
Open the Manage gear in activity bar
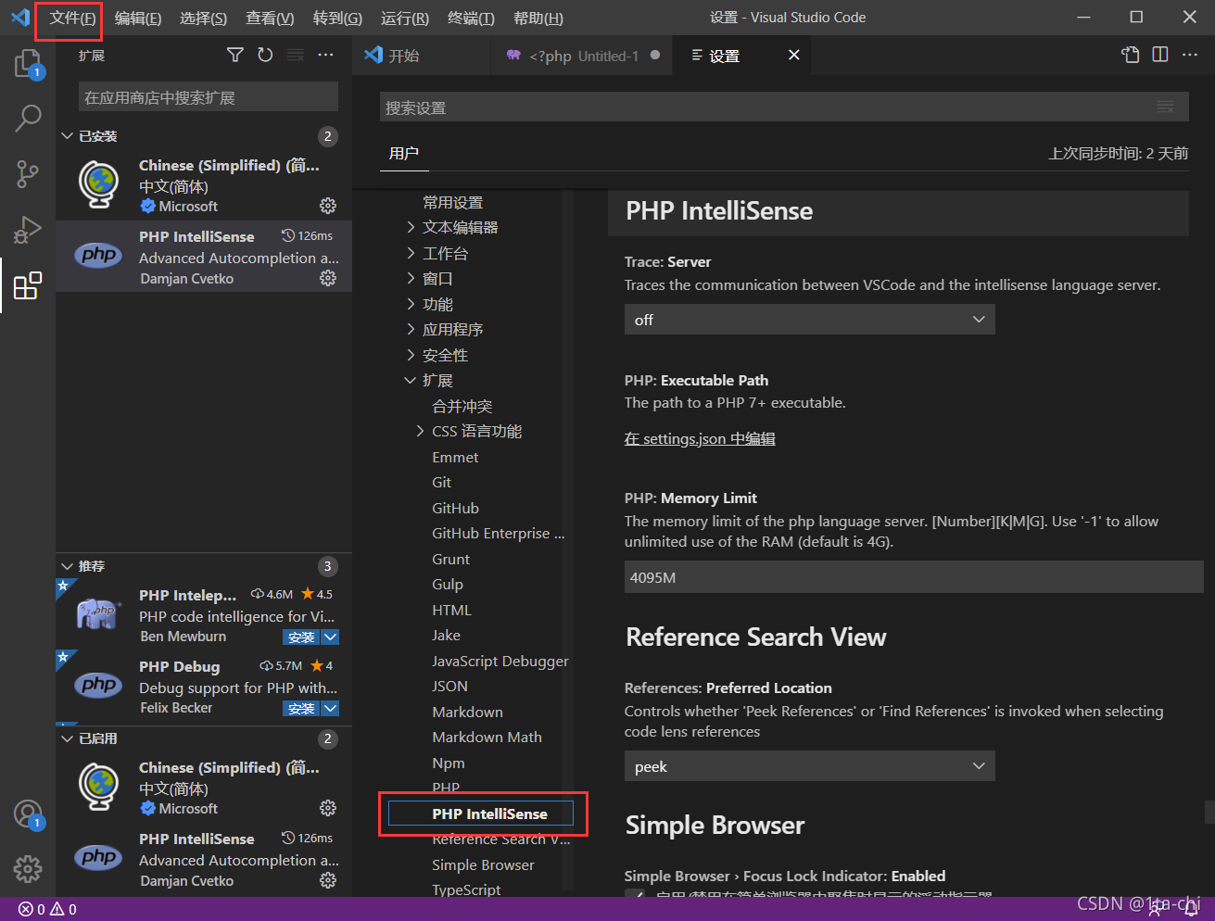pyautogui.click(x=28, y=868)
